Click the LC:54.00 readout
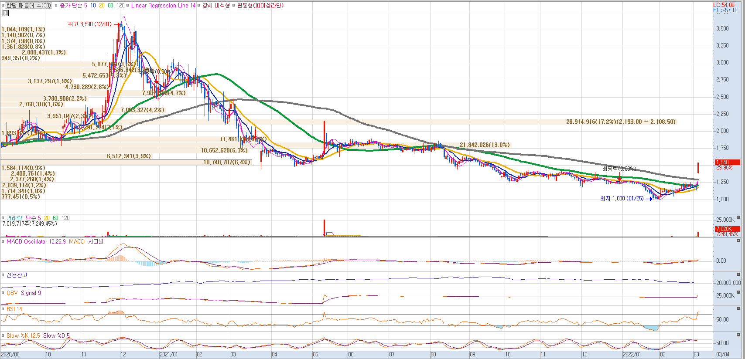The width and height of the screenshot is (745, 359). point(724,5)
